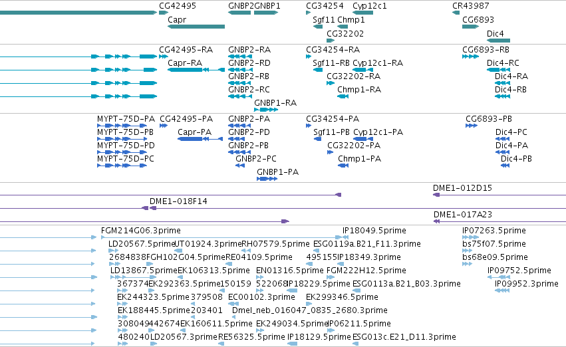This screenshot has height=347, width=566.
Task: Open protein Dic4-PB
Action: click(516, 159)
